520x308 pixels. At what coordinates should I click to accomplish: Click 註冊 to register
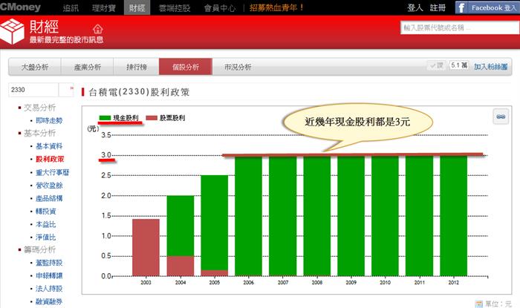click(x=438, y=7)
